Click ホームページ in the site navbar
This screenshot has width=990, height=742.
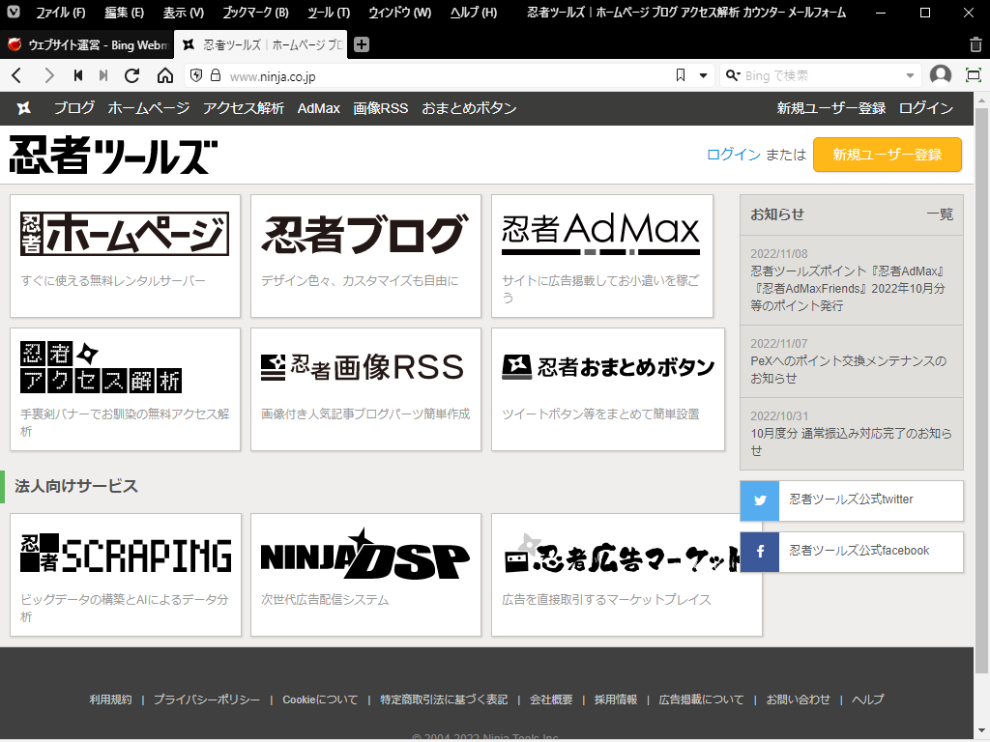148,108
